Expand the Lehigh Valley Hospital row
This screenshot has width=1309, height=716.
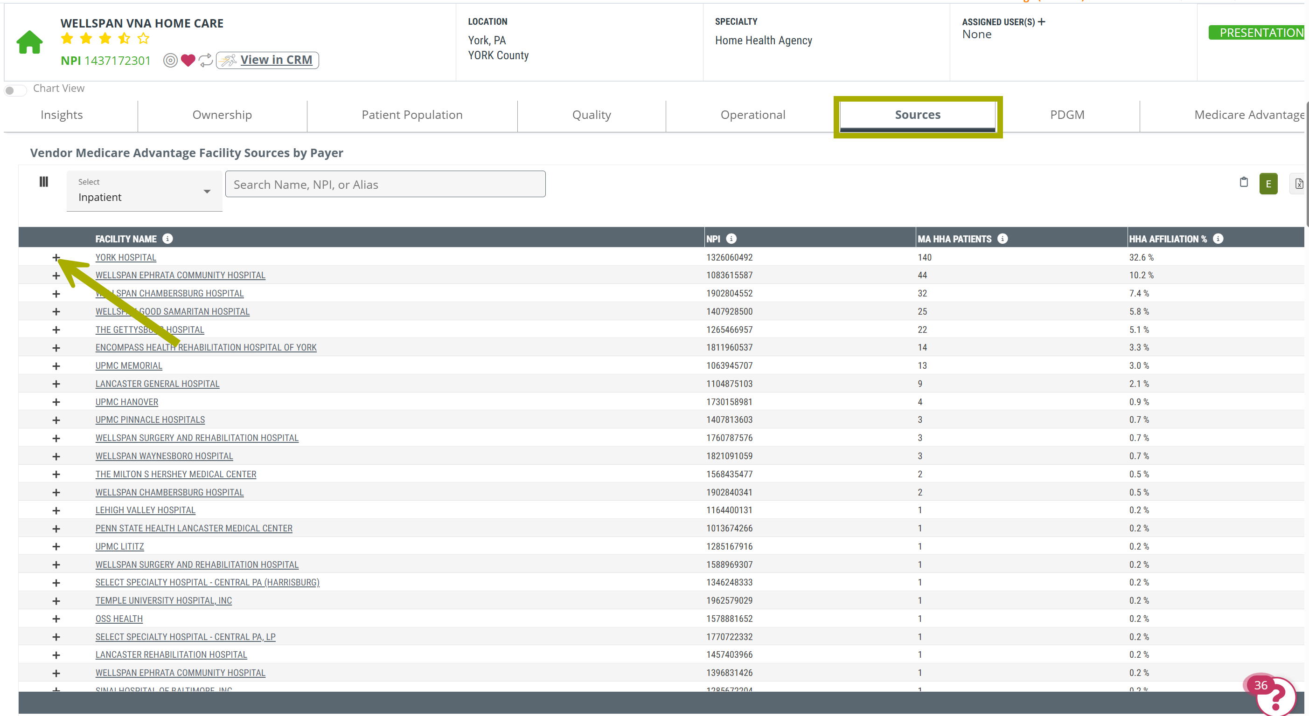click(x=56, y=510)
